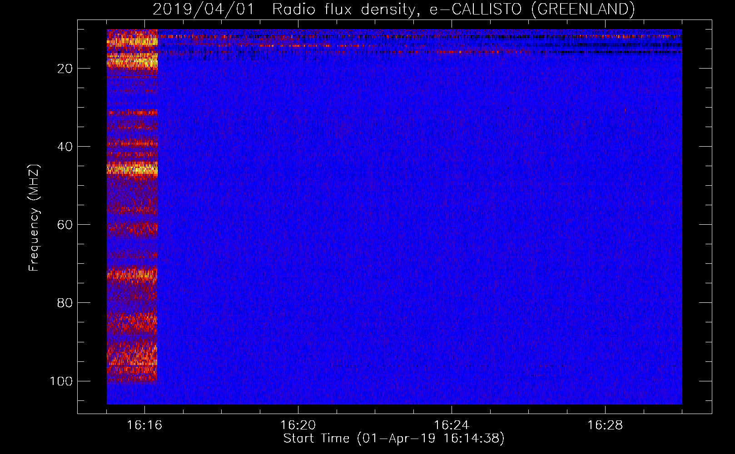Click the 16:28 time tick label
The height and width of the screenshot is (454, 735).
(605, 425)
